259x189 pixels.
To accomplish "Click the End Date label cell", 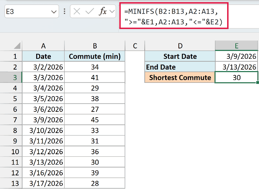I will click(180, 67).
